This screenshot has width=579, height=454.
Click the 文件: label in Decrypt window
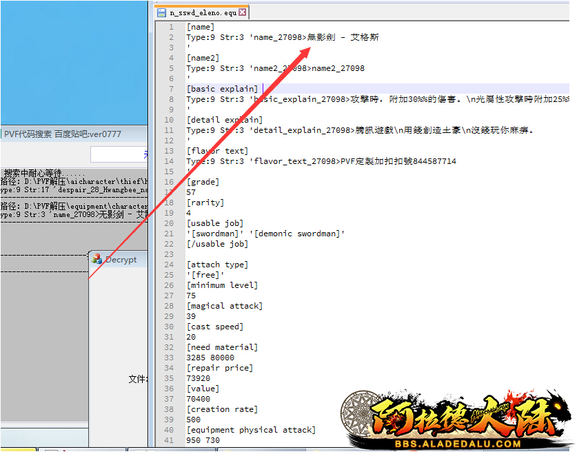click(x=137, y=379)
